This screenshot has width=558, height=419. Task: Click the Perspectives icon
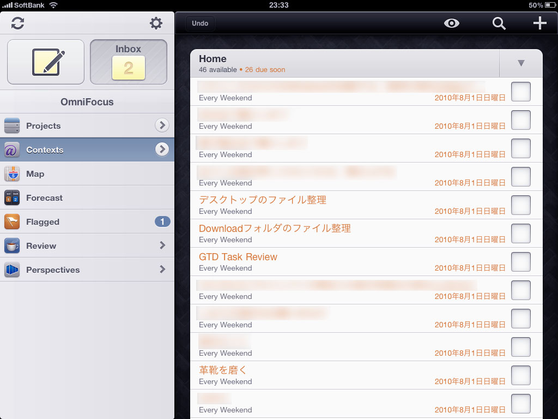[x=12, y=270]
